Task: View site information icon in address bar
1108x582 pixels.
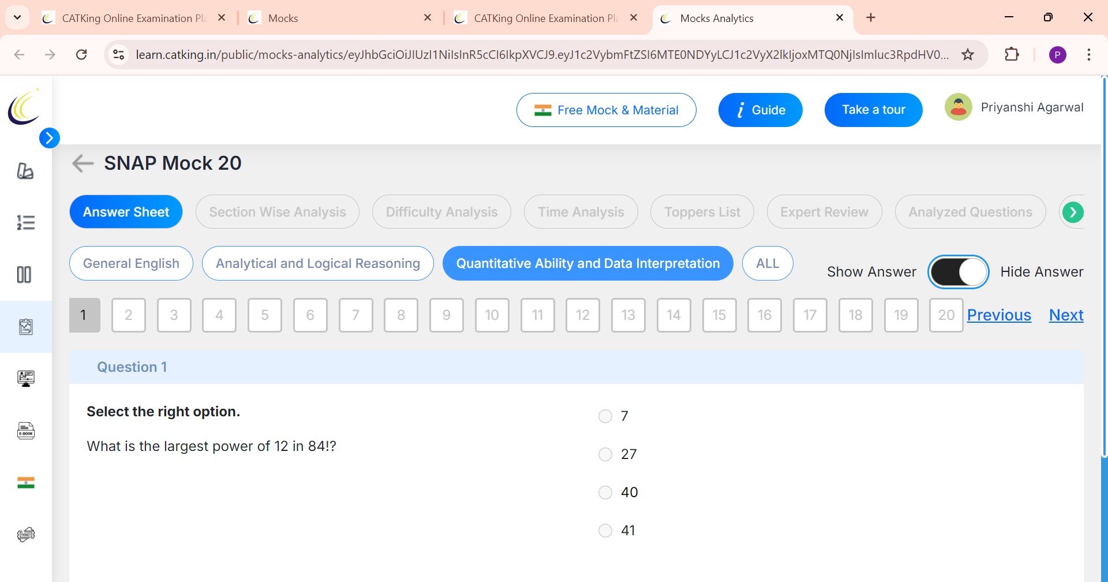Action: coord(119,55)
